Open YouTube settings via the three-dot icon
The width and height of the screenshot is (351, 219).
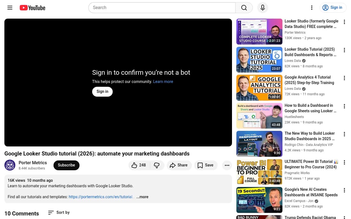(x=312, y=8)
